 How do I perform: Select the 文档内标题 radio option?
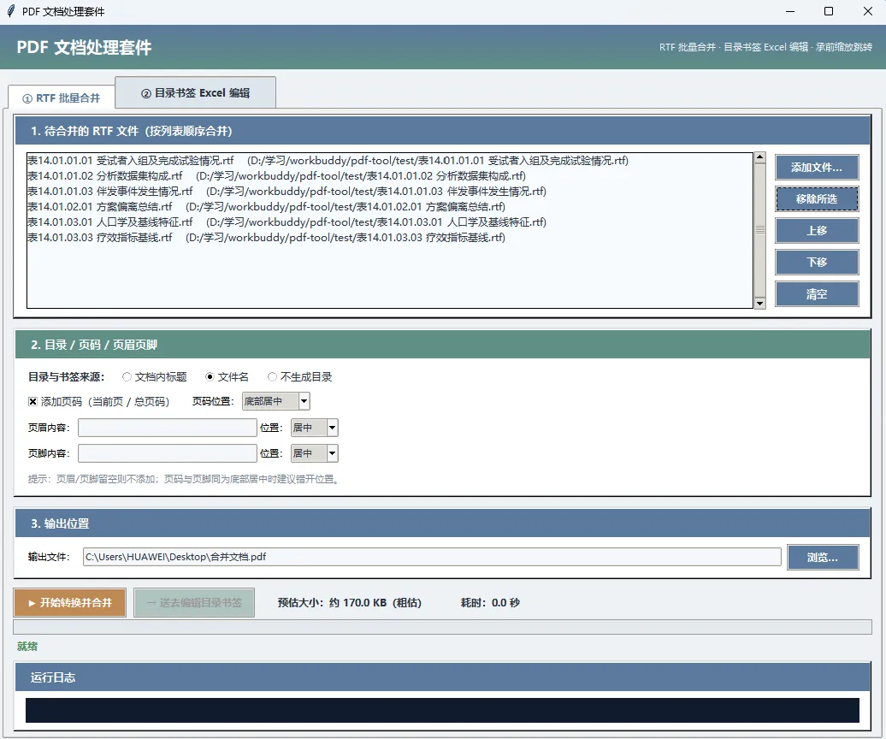[154, 377]
